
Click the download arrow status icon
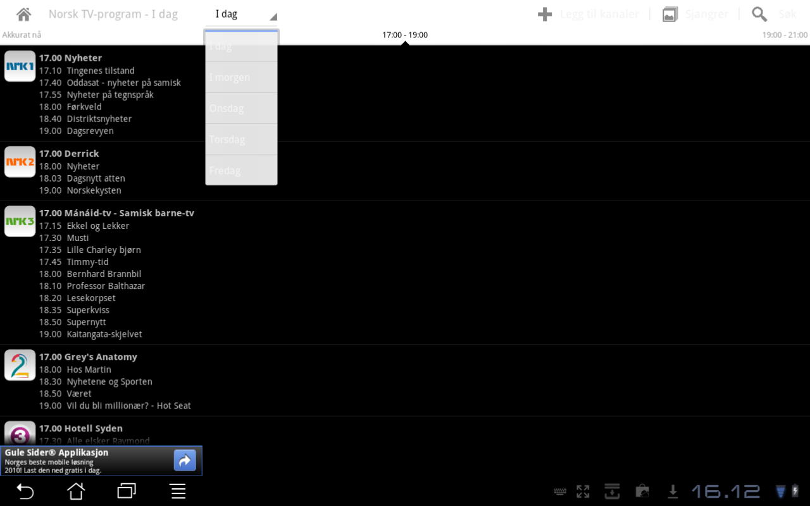[x=673, y=491]
